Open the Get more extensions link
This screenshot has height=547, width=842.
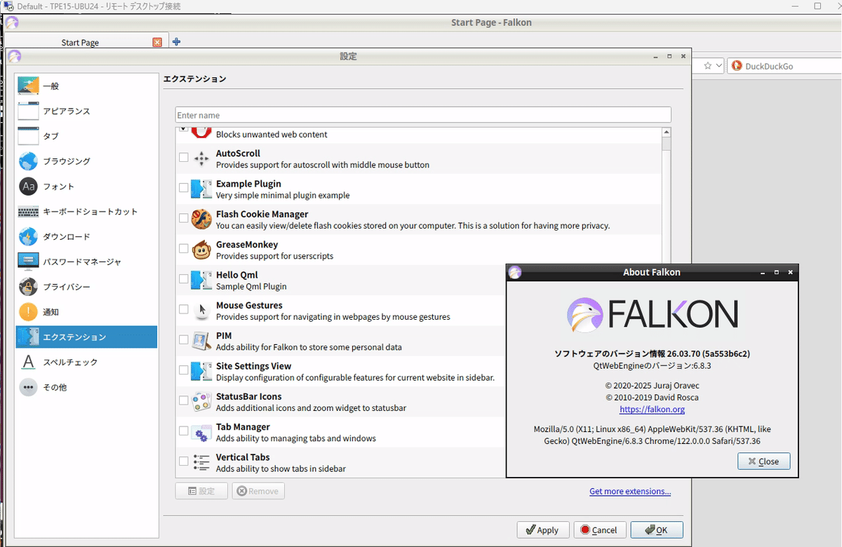629,491
